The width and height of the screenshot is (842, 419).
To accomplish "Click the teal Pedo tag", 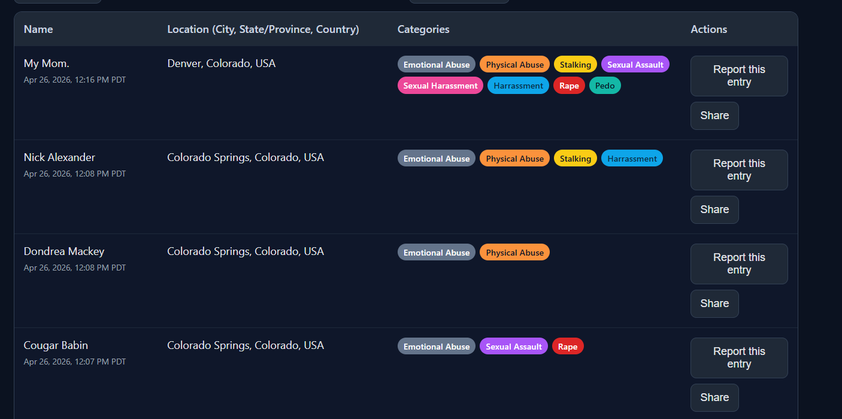I will pyautogui.click(x=605, y=86).
